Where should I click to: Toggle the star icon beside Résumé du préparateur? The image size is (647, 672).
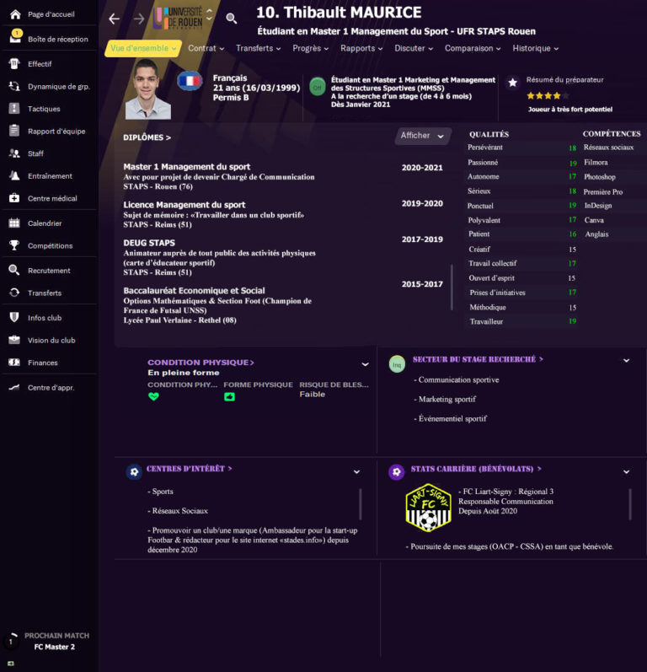(x=512, y=83)
